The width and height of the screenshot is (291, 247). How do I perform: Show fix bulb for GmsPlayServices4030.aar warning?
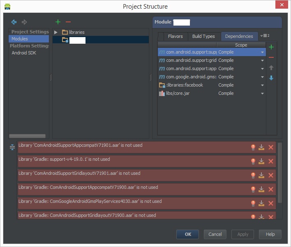pyautogui.click(x=253, y=203)
